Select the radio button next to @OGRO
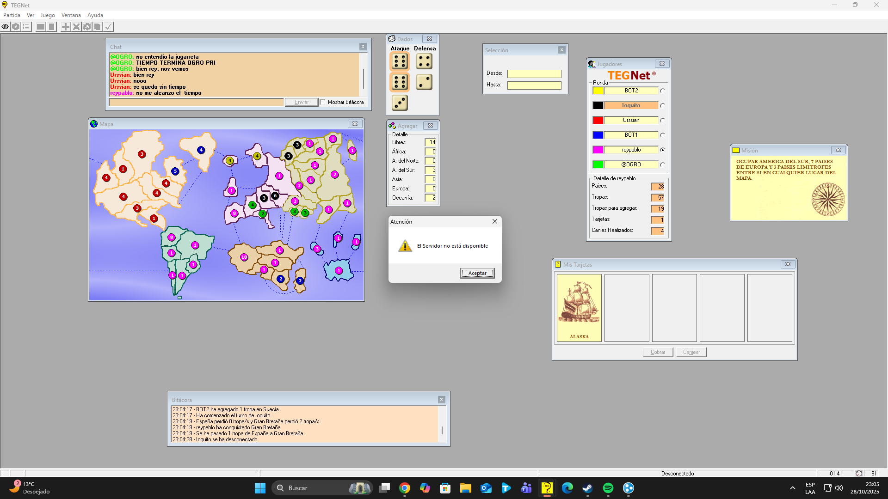This screenshot has height=499, width=888. (662, 165)
